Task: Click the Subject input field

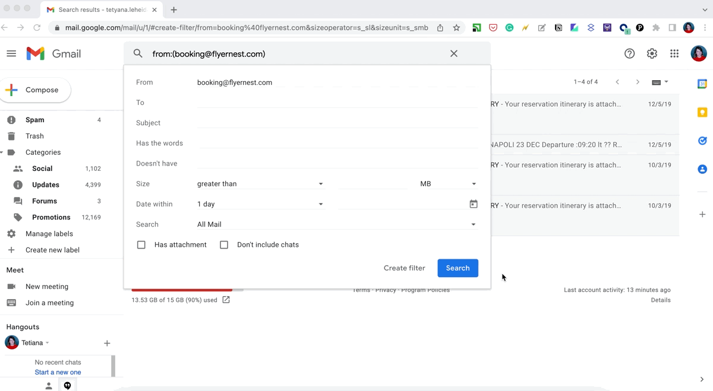Action: point(337,123)
